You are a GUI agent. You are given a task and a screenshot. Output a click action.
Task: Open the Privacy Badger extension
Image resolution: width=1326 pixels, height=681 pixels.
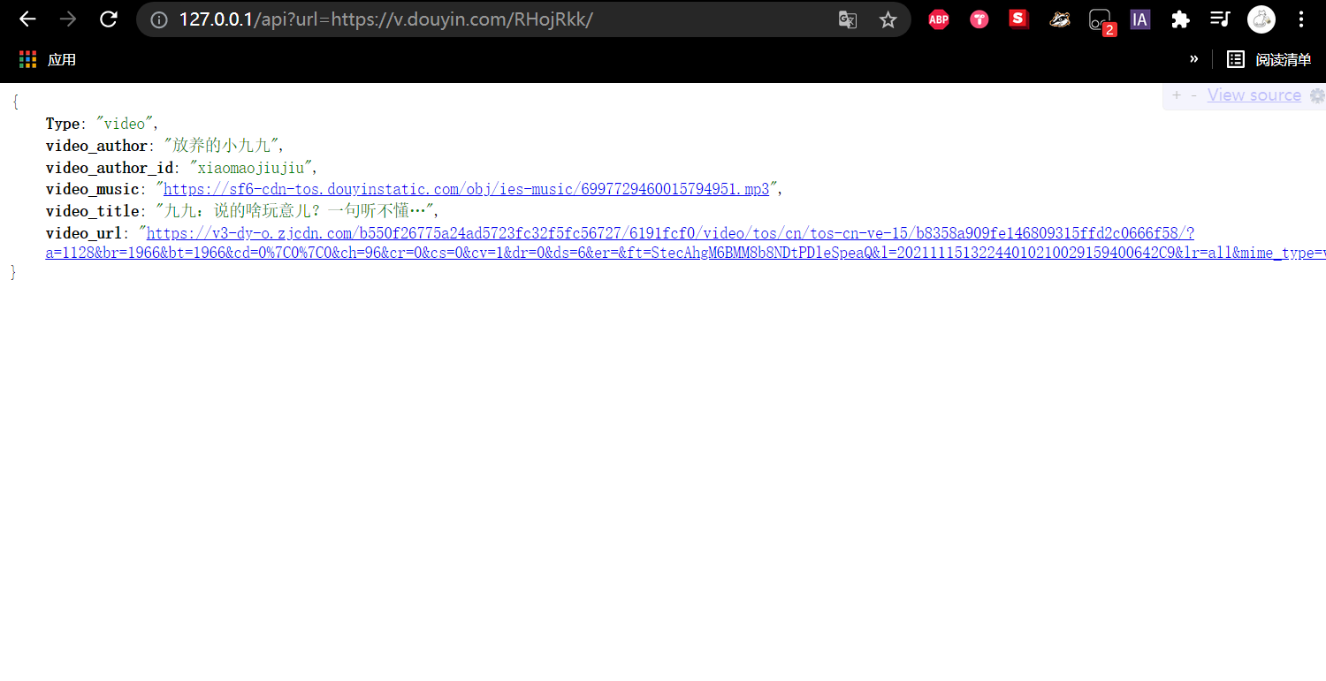1060,19
